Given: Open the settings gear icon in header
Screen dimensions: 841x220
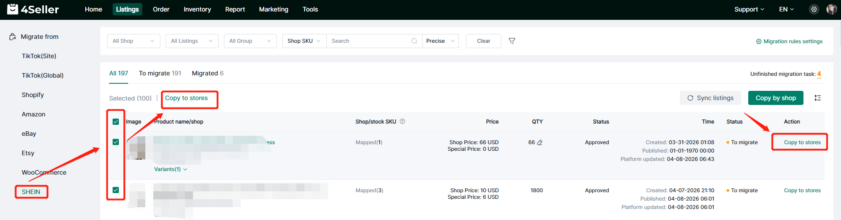Looking at the screenshot, I should point(814,9).
